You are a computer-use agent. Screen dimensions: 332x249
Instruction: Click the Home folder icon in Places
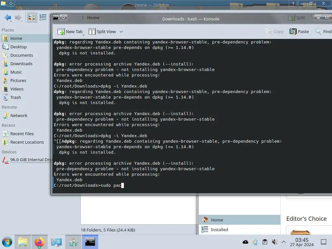point(6,38)
